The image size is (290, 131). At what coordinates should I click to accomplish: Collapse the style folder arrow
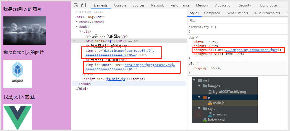pyautogui.click(x=200, y=109)
